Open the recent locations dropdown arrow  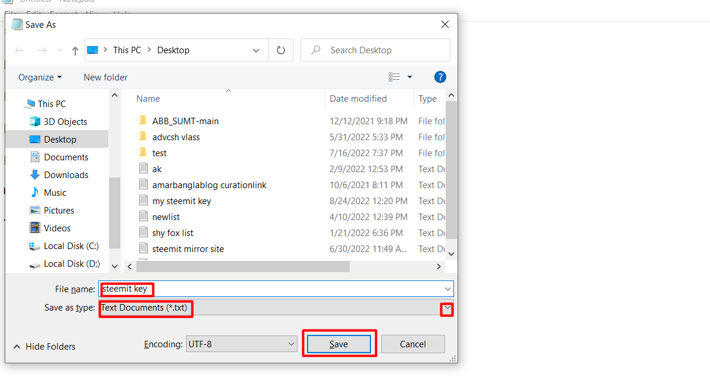tap(60, 50)
